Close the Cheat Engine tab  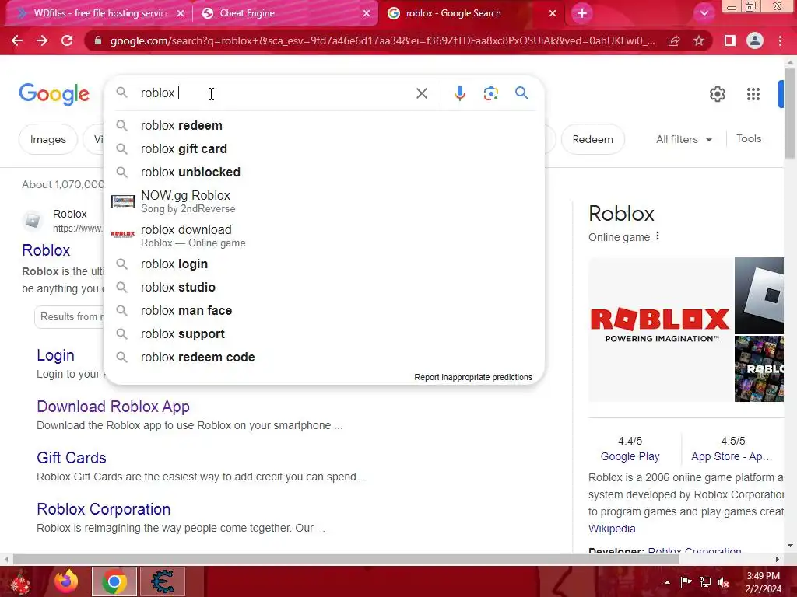(367, 13)
